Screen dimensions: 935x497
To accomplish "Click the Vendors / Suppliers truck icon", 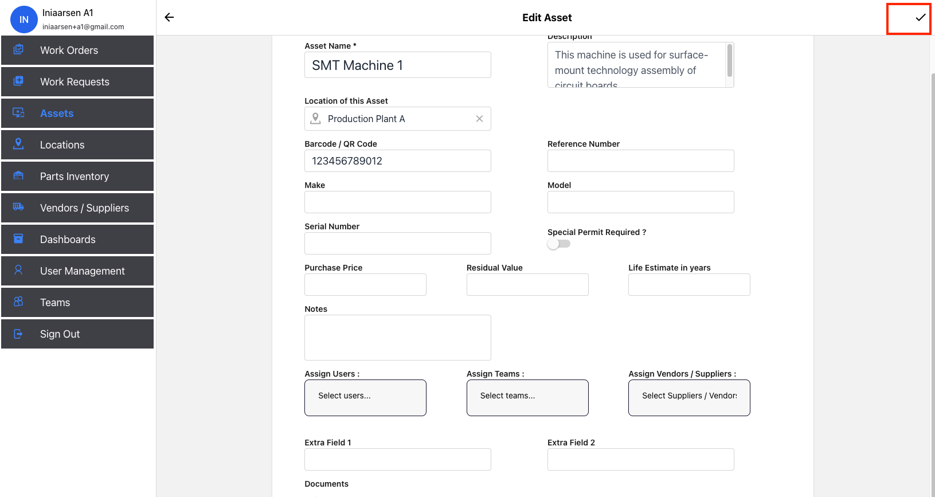I will pos(18,207).
